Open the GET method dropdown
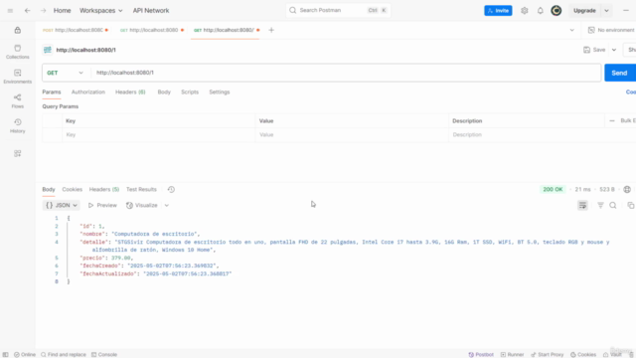 (65, 73)
